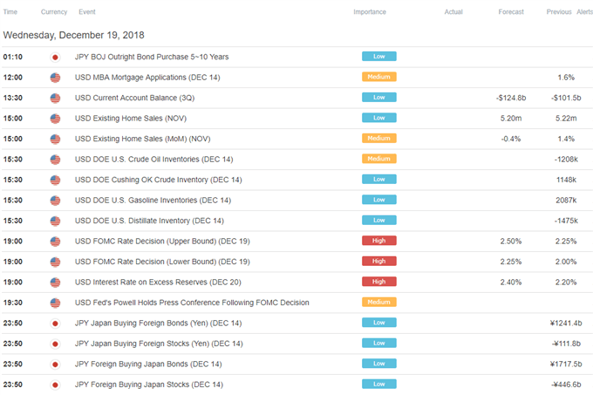Click Japan flag beside Foreign Buying Japan Bonds

pyautogui.click(x=55, y=364)
